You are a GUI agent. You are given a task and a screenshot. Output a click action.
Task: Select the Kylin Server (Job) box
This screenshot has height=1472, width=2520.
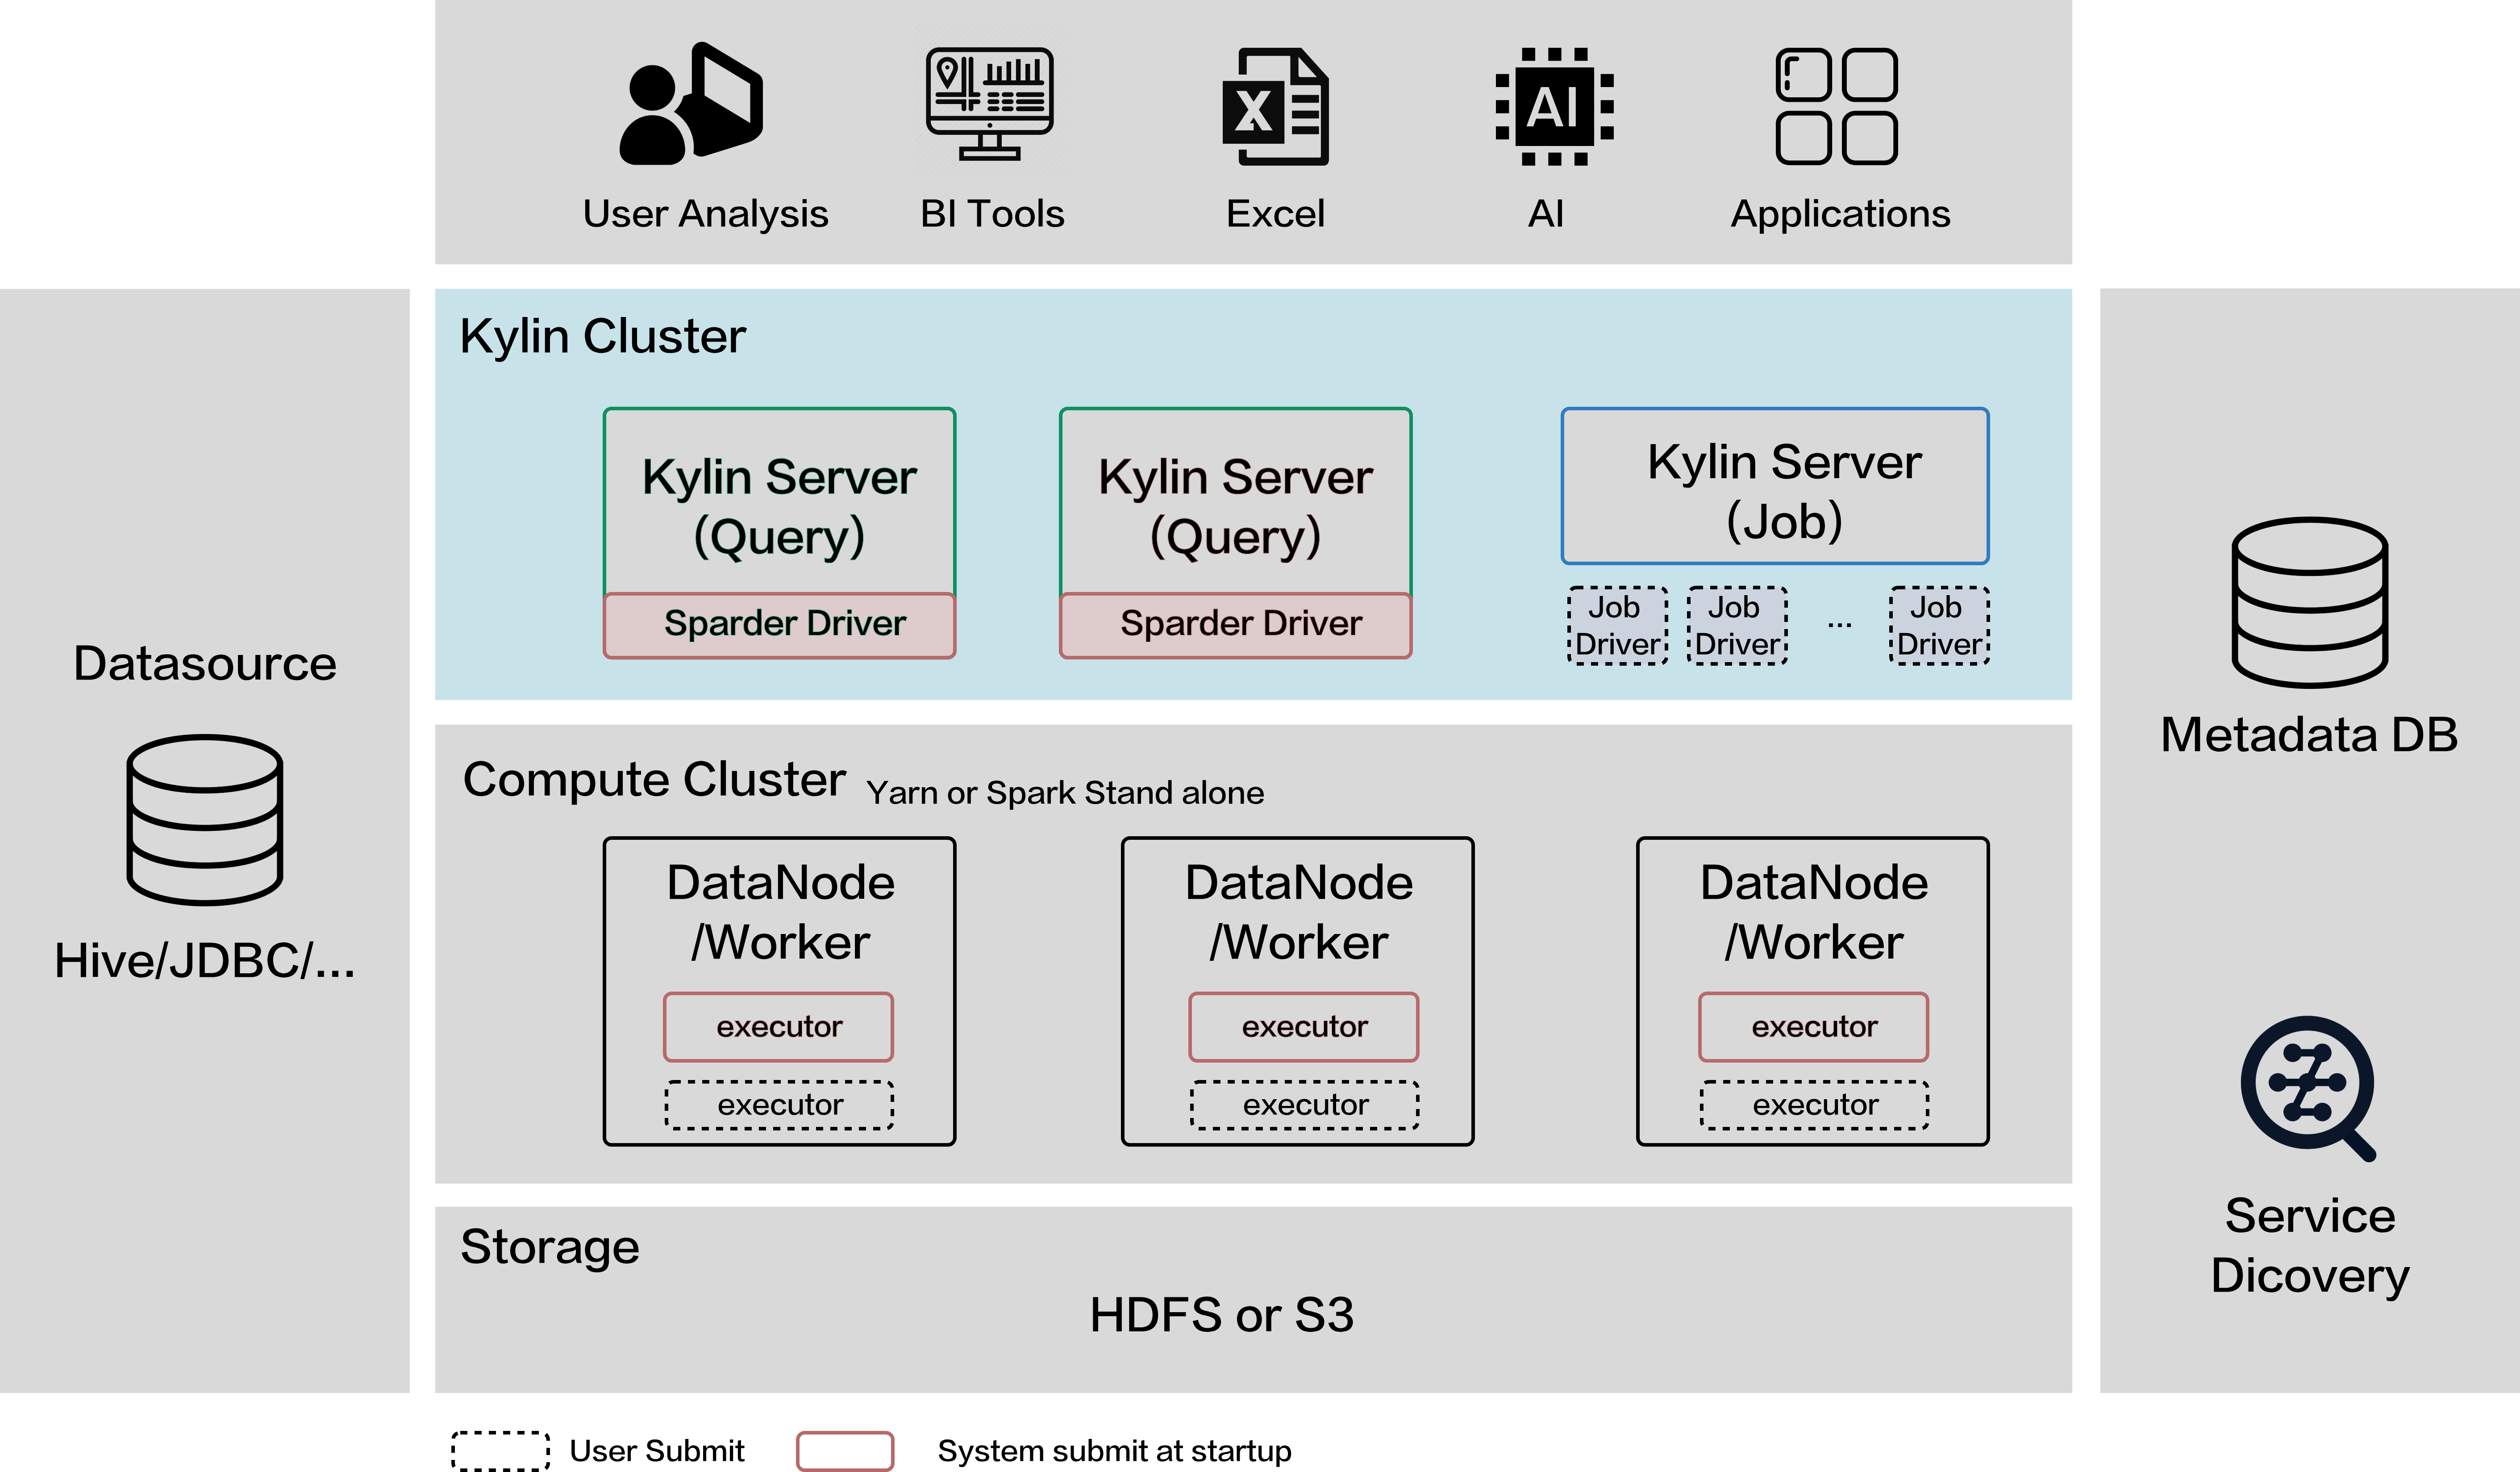point(1775,486)
